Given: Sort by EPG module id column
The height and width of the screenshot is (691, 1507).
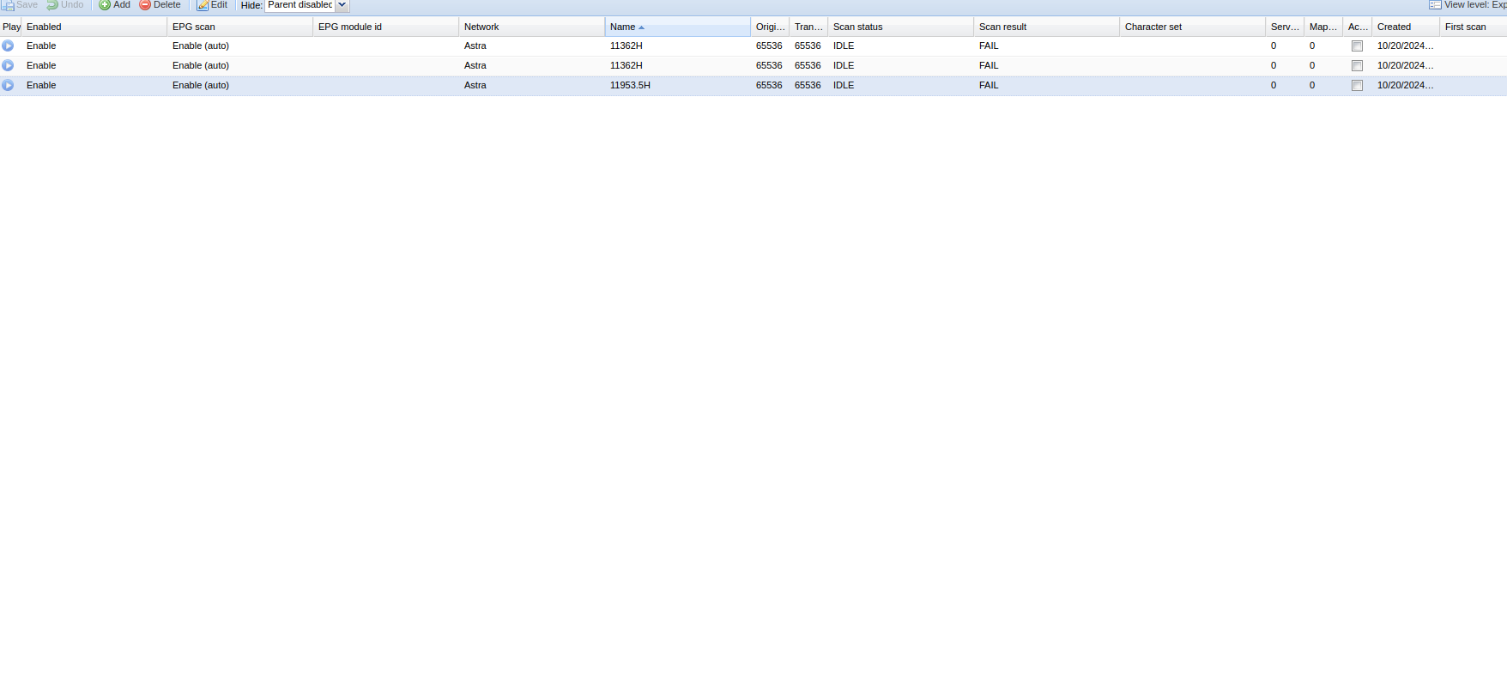Looking at the screenshot, I should tap(386, 27).
